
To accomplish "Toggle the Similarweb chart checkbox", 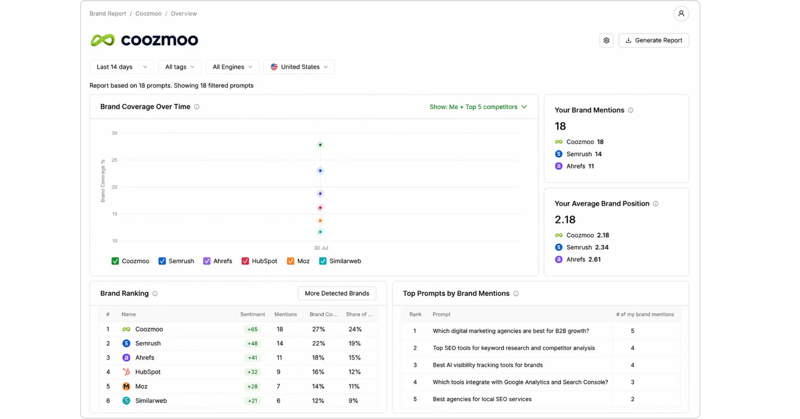I will tap(323, 261).
